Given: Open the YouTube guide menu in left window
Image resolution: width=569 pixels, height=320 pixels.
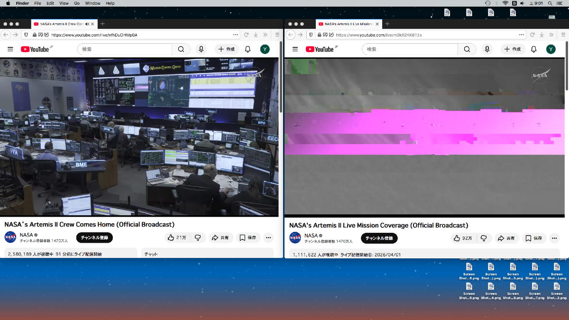Looking at the screenshot, I should click(10, 49).
